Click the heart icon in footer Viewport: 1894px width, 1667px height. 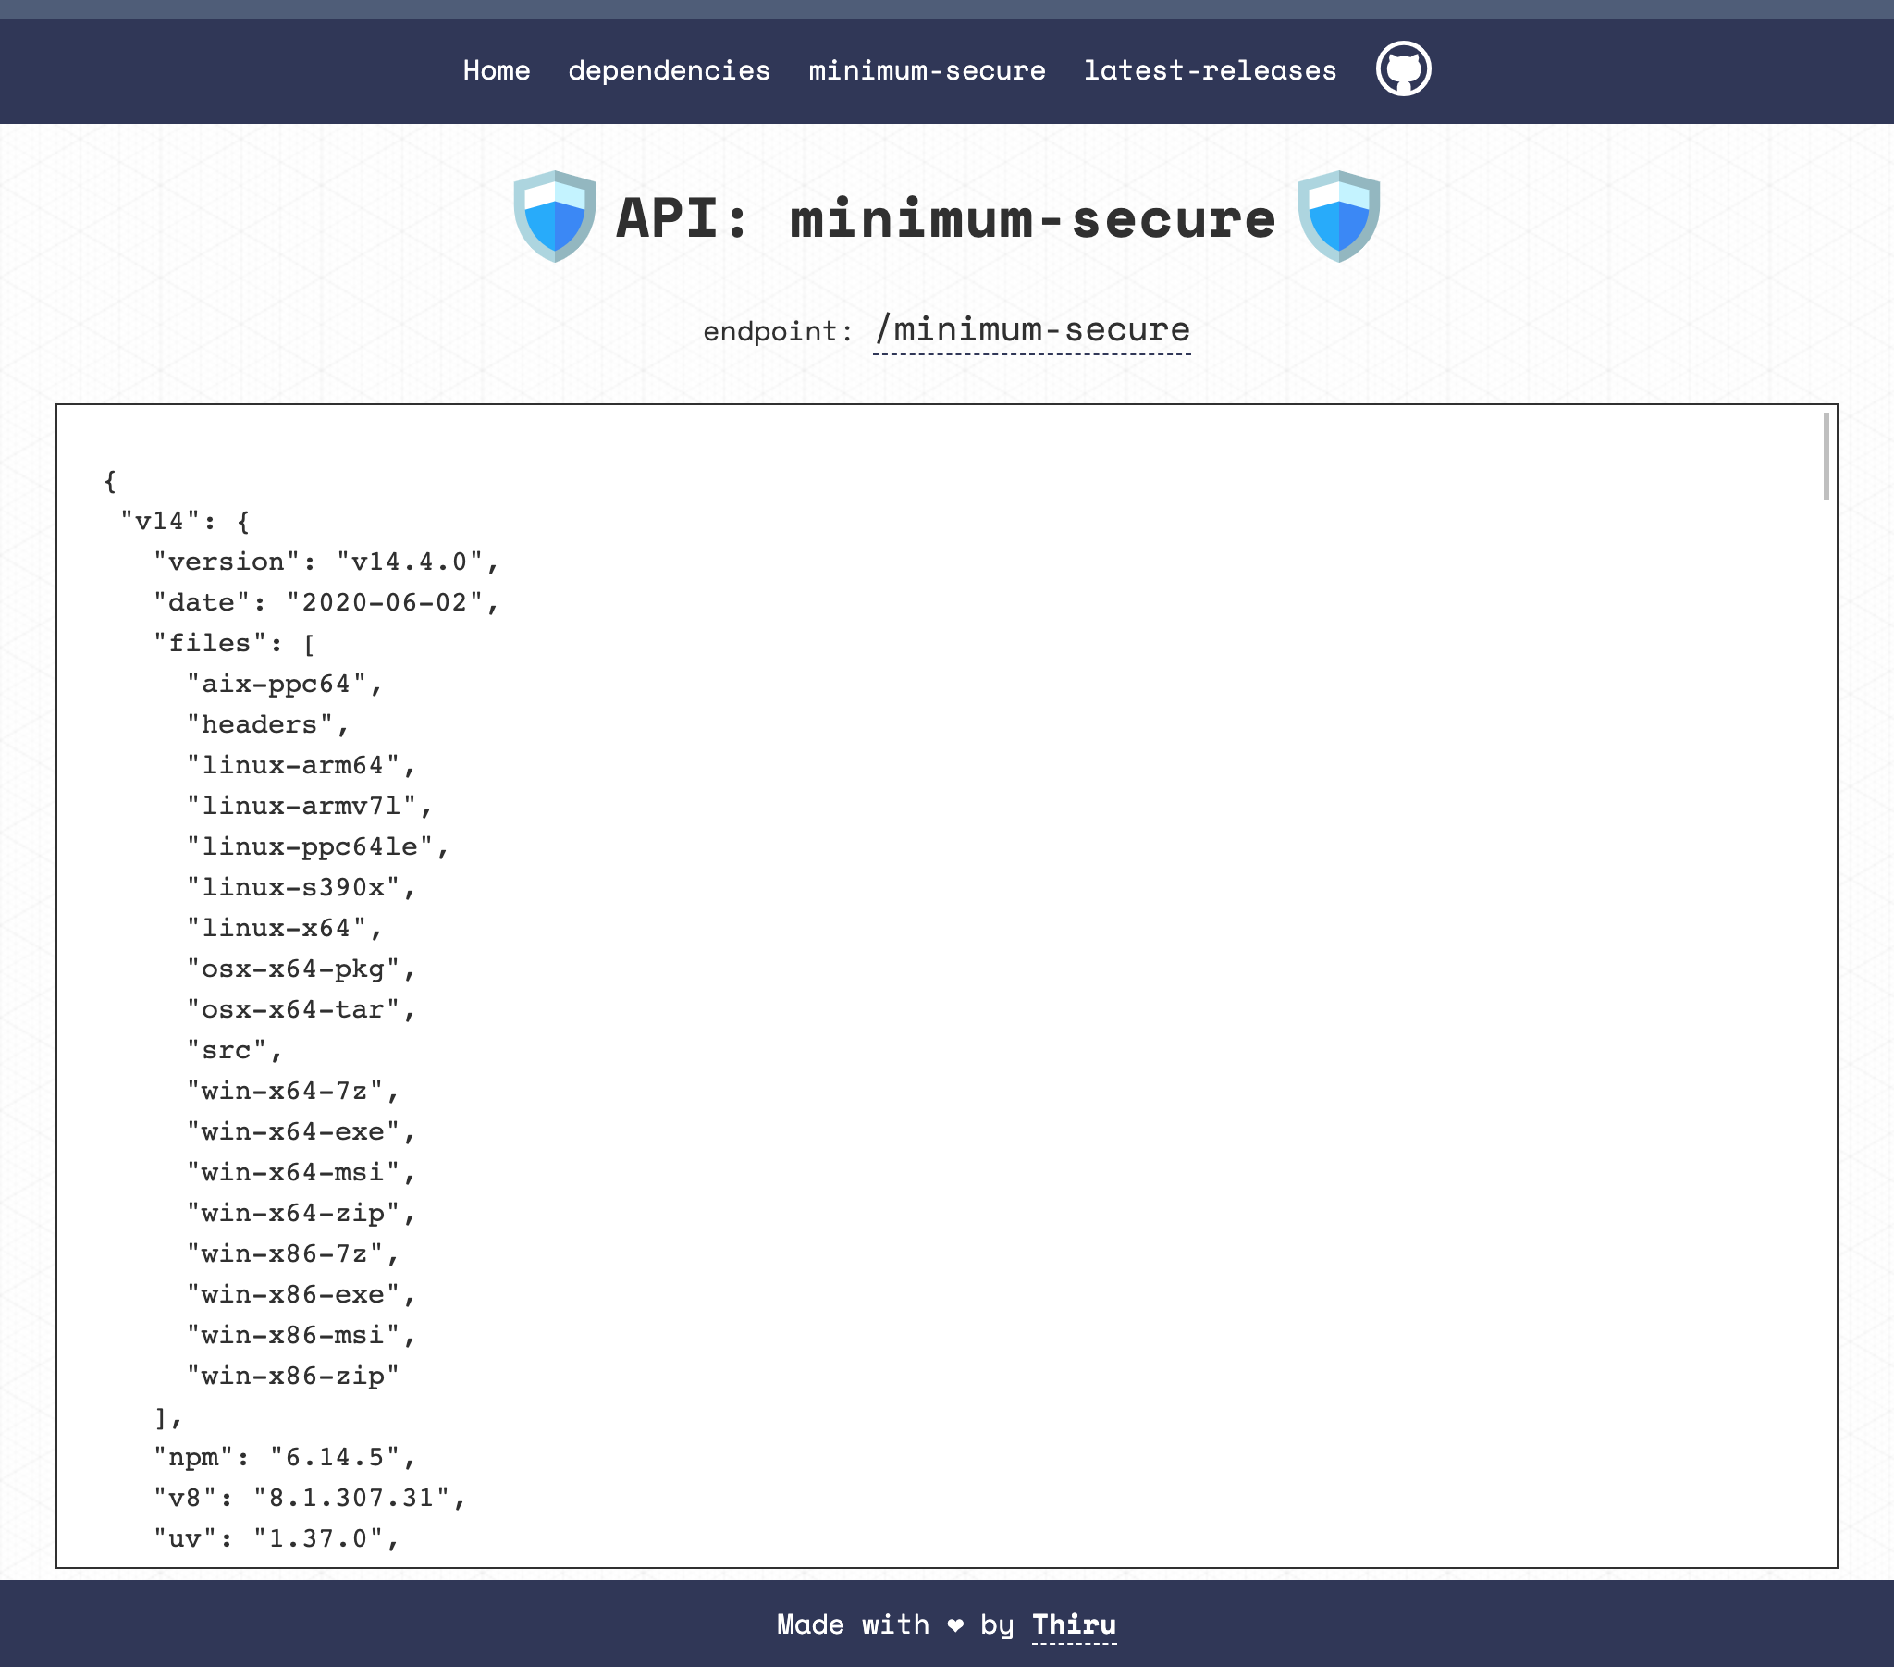(955, 1624)
